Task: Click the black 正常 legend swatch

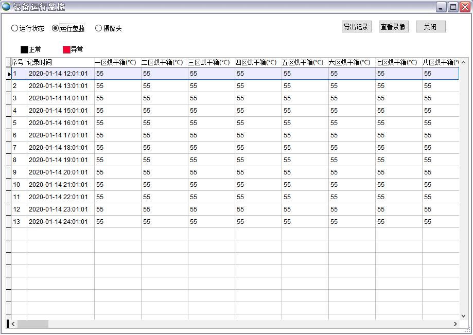Action: click(24, 50)
